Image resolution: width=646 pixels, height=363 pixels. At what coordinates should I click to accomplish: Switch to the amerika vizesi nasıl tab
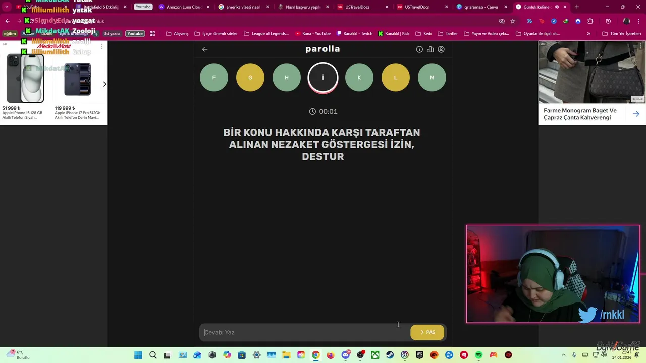pyautogui.click(x=243, y=7)
